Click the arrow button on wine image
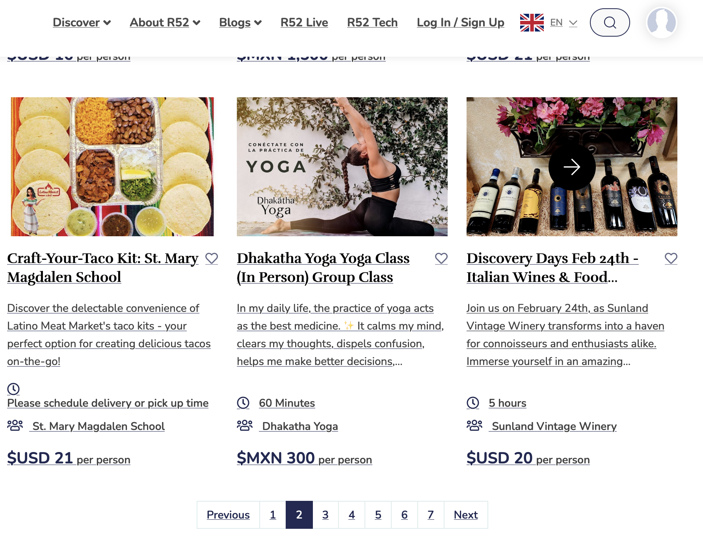The height and width of the screenshot is (541, 703). [572, 167]
